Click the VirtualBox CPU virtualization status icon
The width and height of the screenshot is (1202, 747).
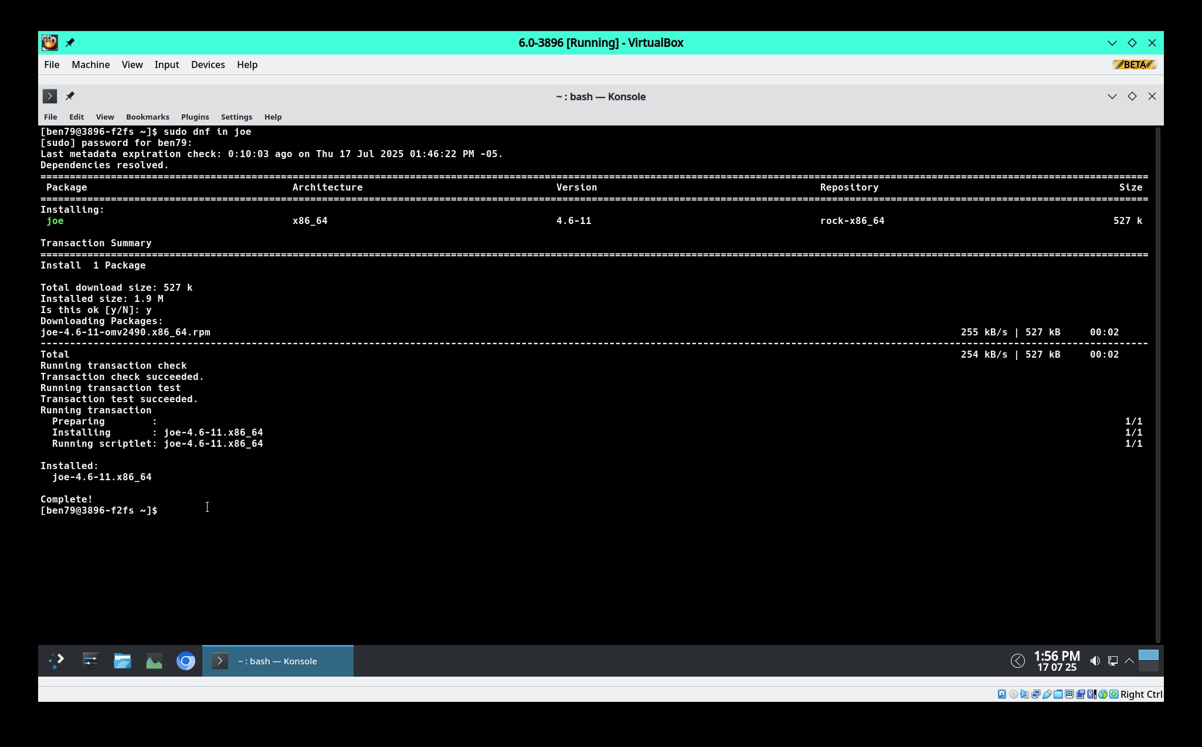1091,694
